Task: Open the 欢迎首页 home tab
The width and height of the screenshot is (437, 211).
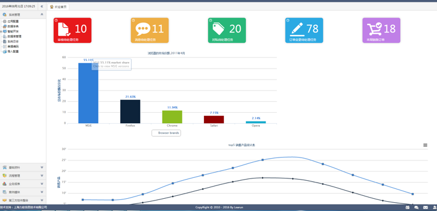Action: point(58,7)
